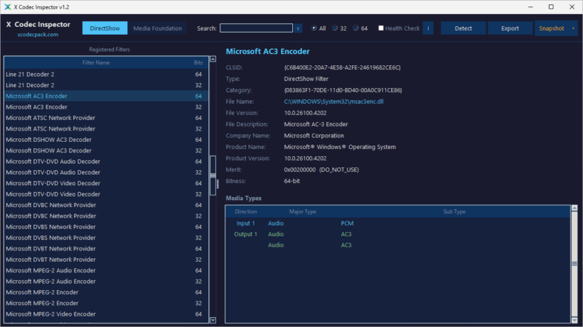Select Microsoft AC3 Encoder 32-bit row
This screenshot has height=327, width=583.
tap(107, 107)
